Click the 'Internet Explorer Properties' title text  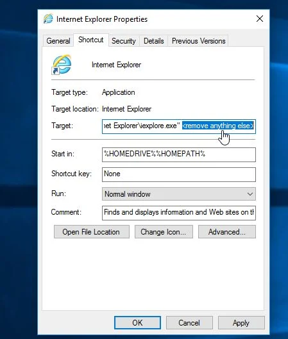coord(102,19)
